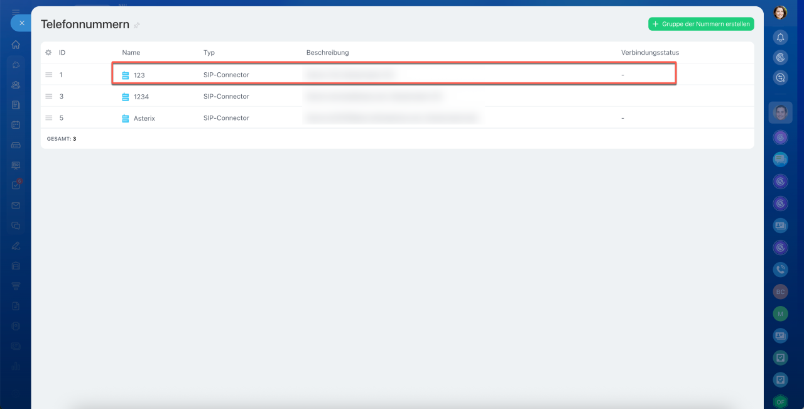Click the Telefonnummern page title
This screenshot has height=409, width=804.
tap(85, 25)
